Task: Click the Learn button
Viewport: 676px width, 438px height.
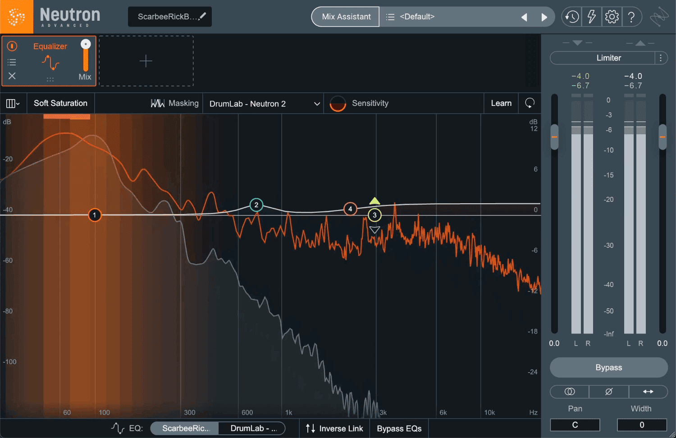Action: click(x=501, y=103)
